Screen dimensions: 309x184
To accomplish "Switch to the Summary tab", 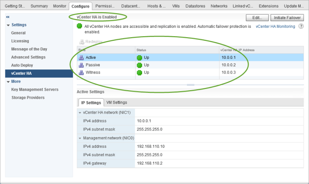I will click(39, 6).
